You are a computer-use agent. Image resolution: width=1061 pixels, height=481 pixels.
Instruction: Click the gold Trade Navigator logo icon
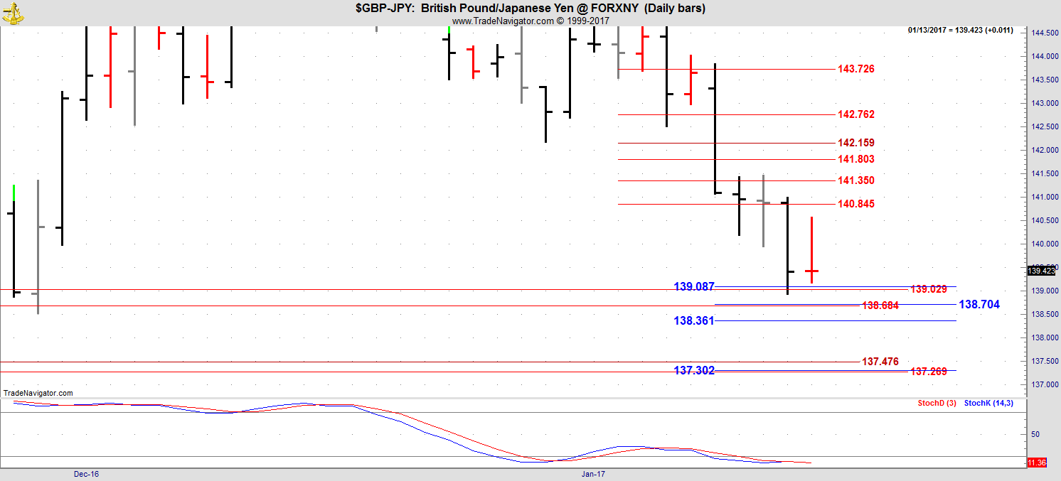coord(12,11)
